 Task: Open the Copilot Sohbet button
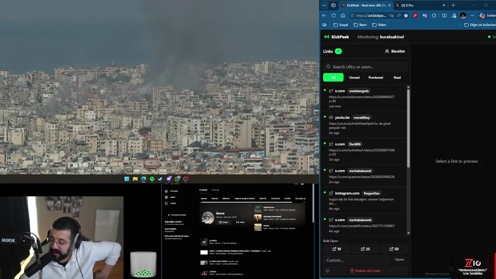coord(487,15)
